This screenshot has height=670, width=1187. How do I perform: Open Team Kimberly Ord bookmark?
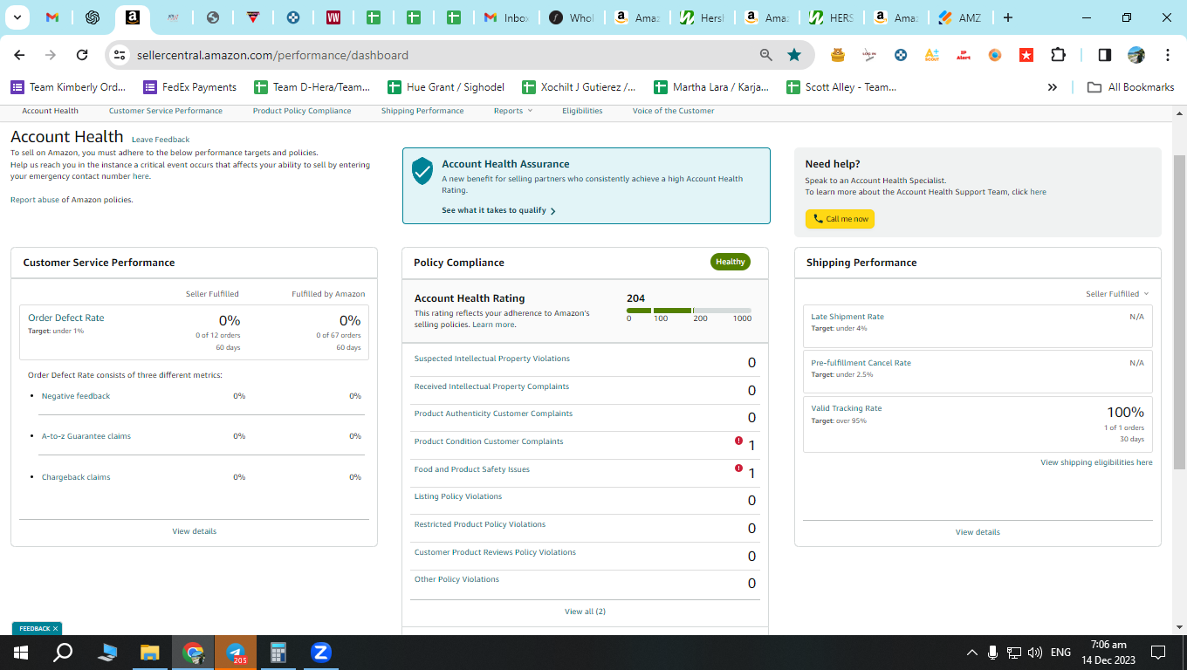(68, 87)
